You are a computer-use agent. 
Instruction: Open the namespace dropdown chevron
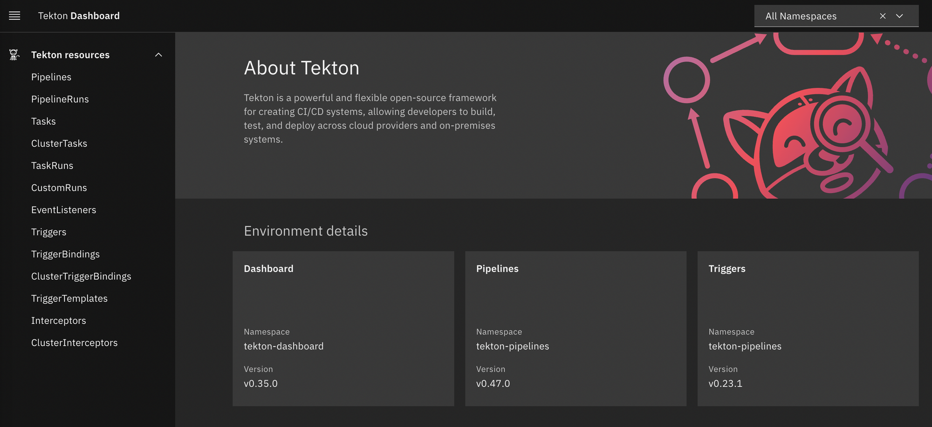(x=899, y=16)
